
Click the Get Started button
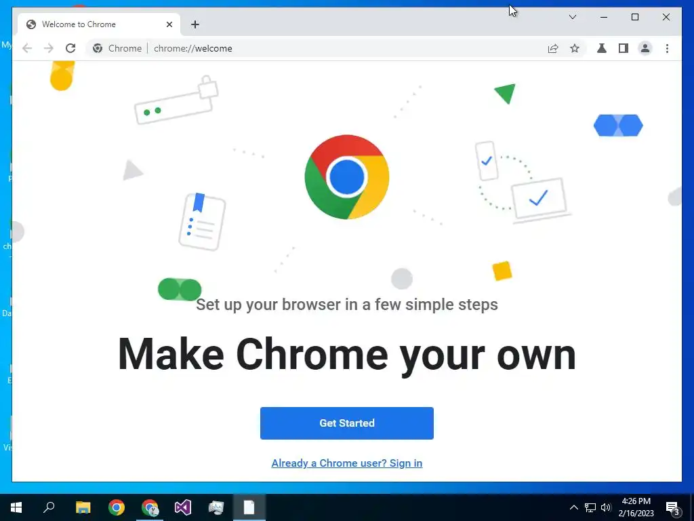click(346, 423)
